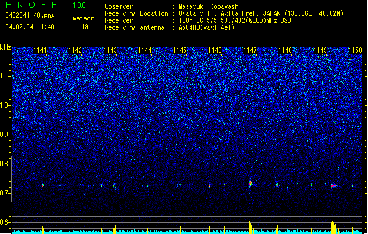Click the Receiving antenna field label
This screenshot has height=234, width=368.
135,27
